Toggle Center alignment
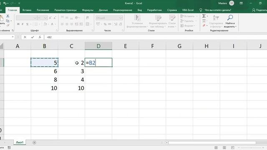The image size is (267, 150). click(x=67, y=24)
